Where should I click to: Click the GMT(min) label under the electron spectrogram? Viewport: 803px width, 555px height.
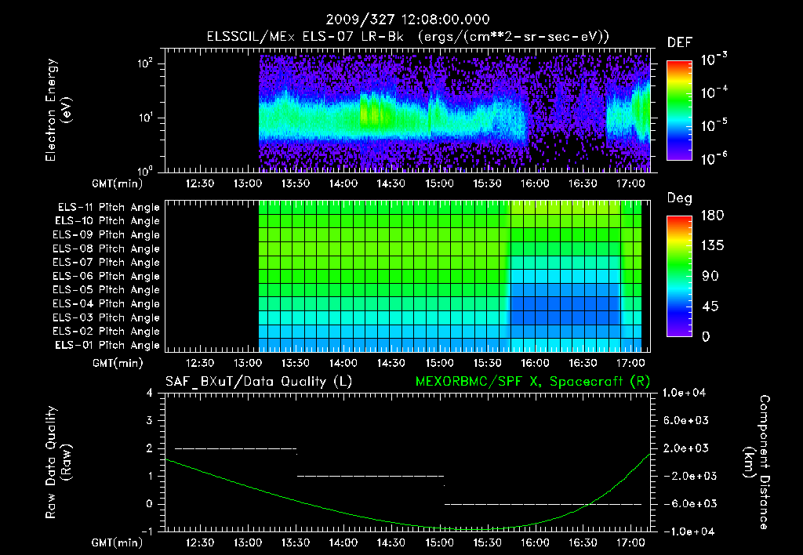coord(117,183)
